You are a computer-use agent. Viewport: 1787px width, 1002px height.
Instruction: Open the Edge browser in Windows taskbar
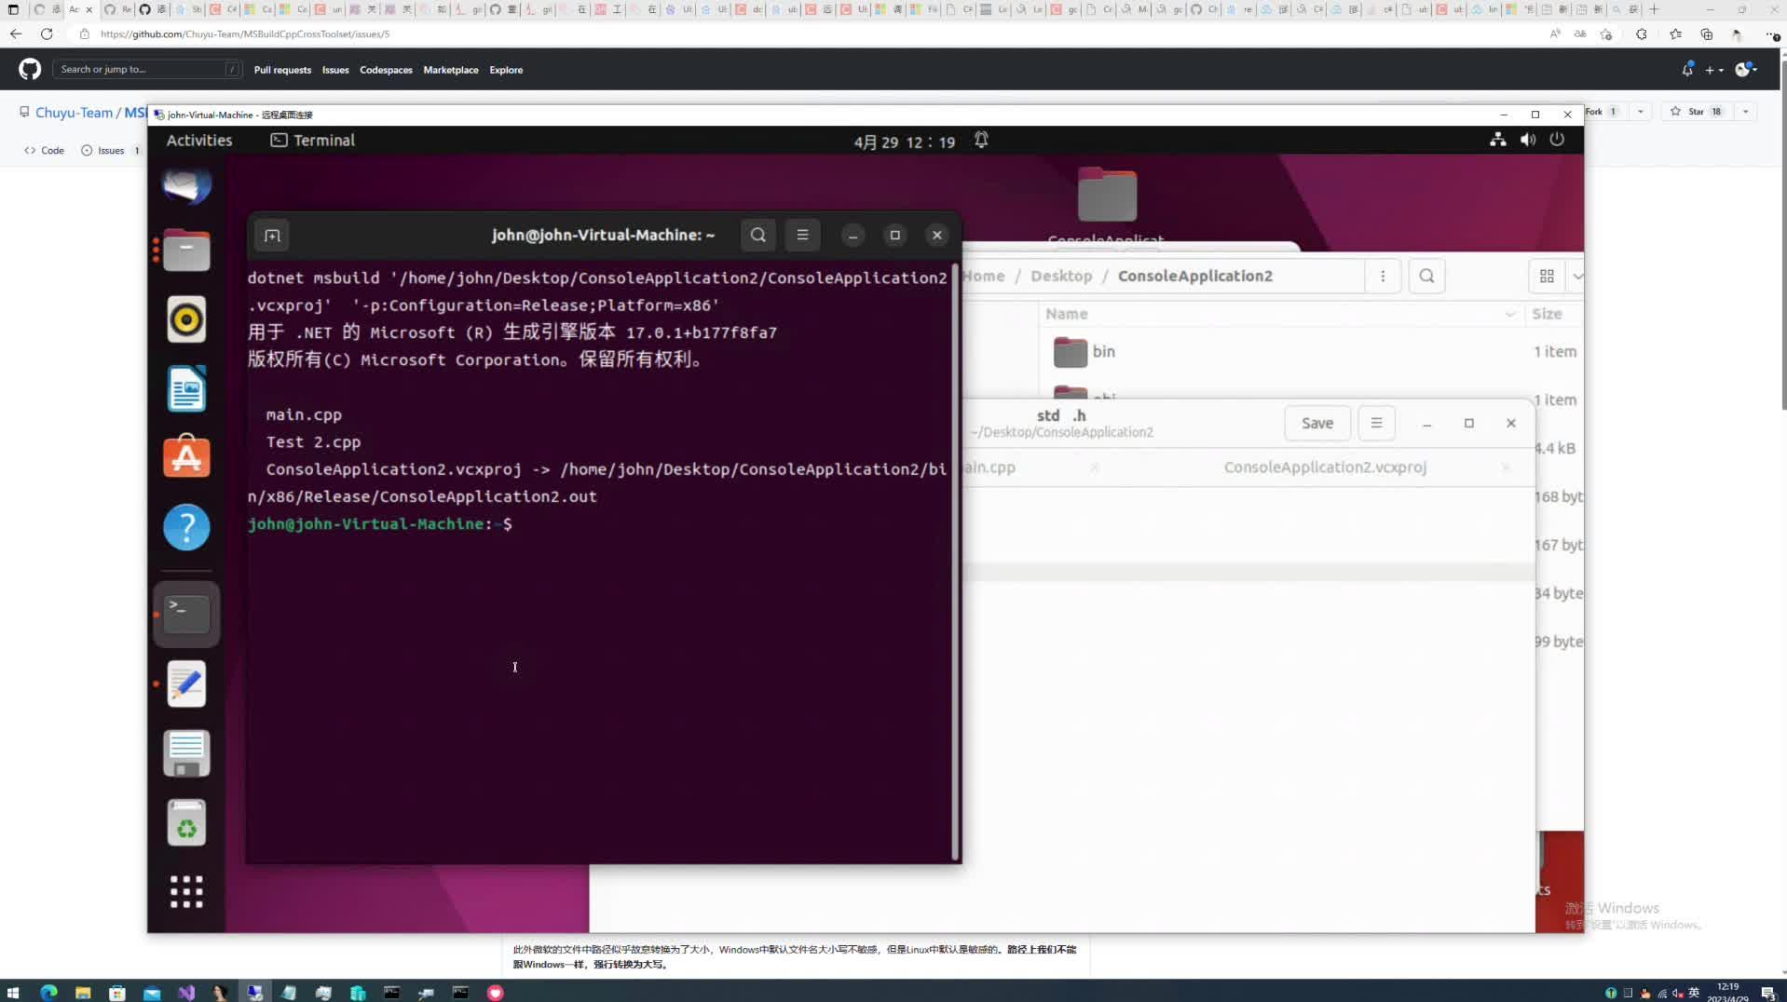coord(48,993)
